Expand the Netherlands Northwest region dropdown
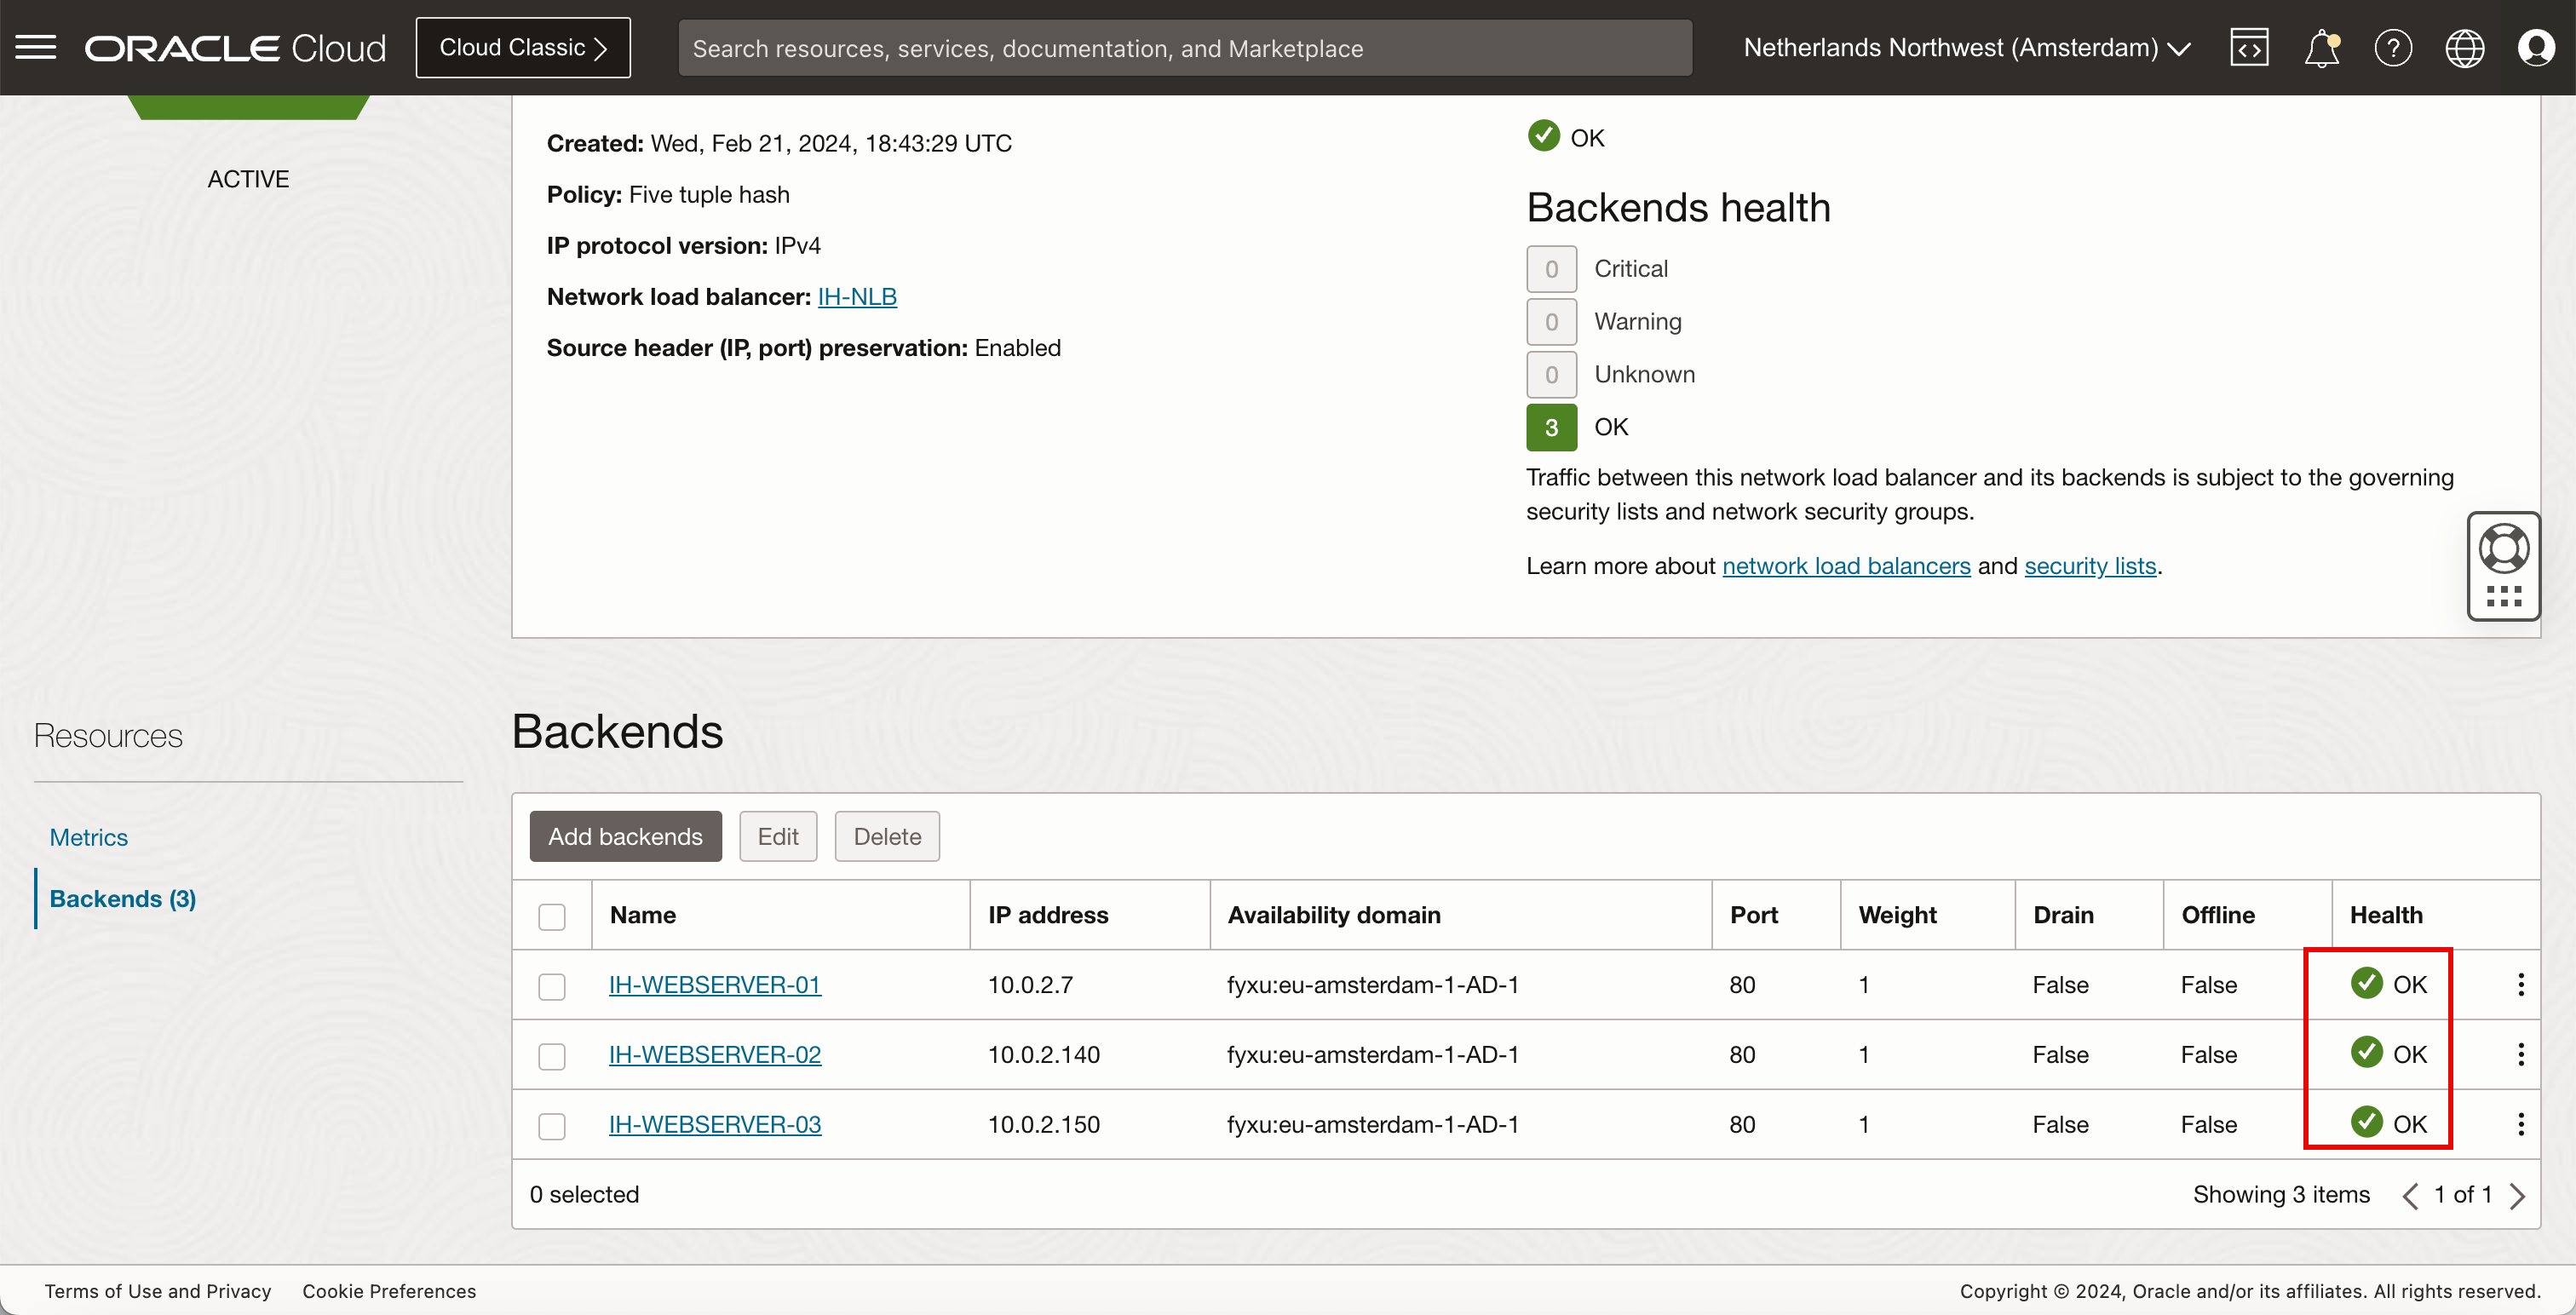 point(1966,47)
